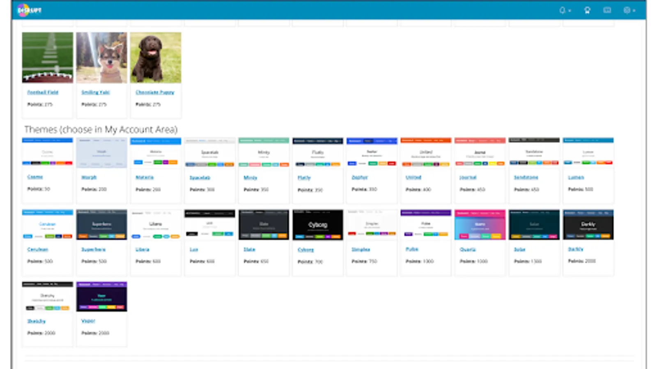Screen dimensions: 657x369
Task: Click the Superhero theme preview thumbnail
Action: click(101, 225)
